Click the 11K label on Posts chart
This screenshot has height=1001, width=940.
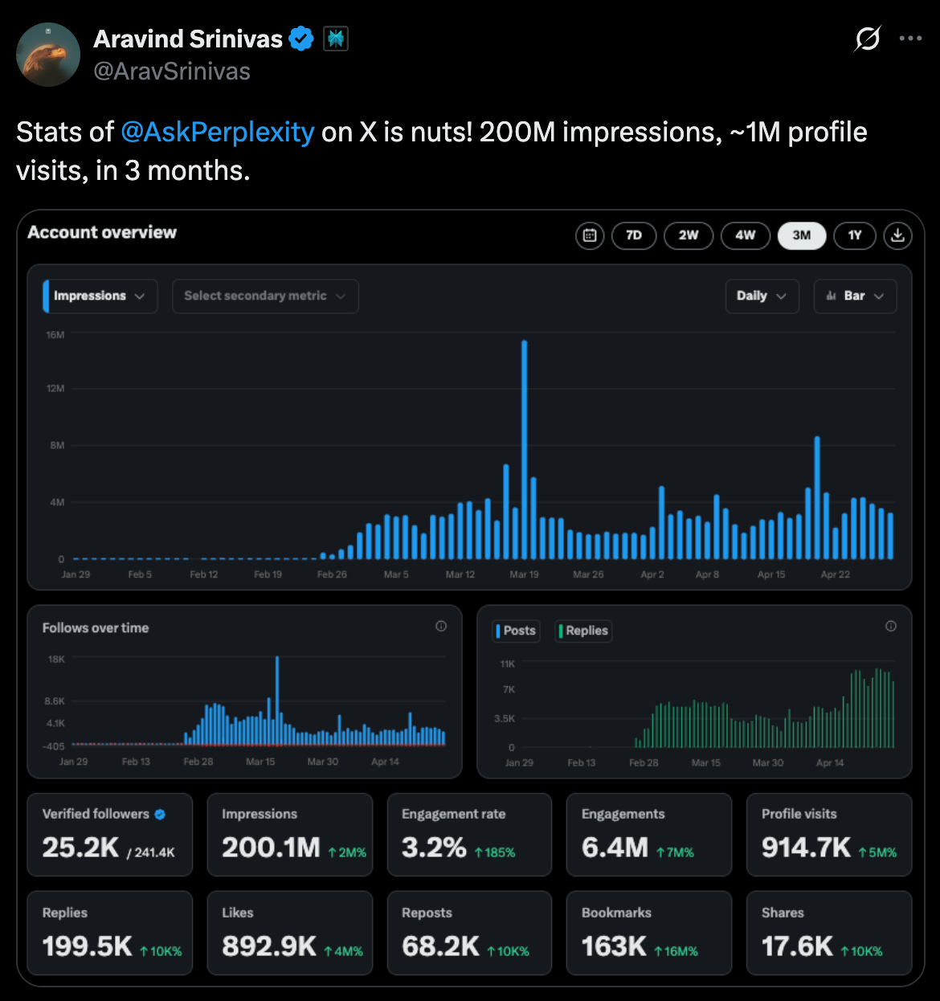tap(508, 664)
